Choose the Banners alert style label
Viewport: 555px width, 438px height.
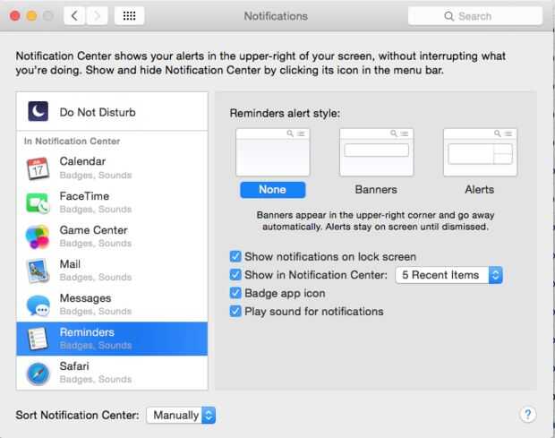click(x=376, y=189)
